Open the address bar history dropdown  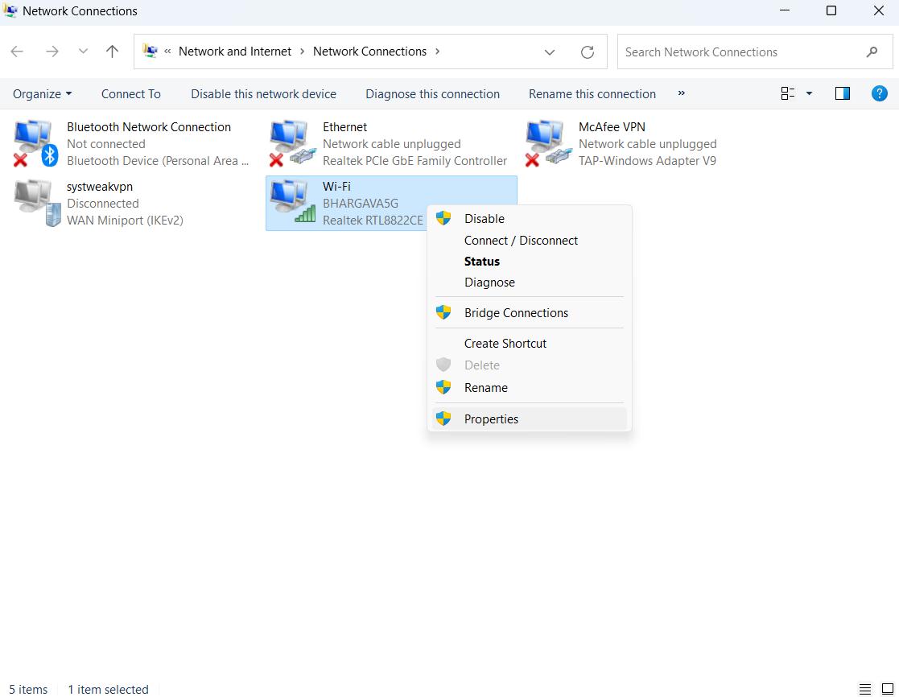click(550, 52)
